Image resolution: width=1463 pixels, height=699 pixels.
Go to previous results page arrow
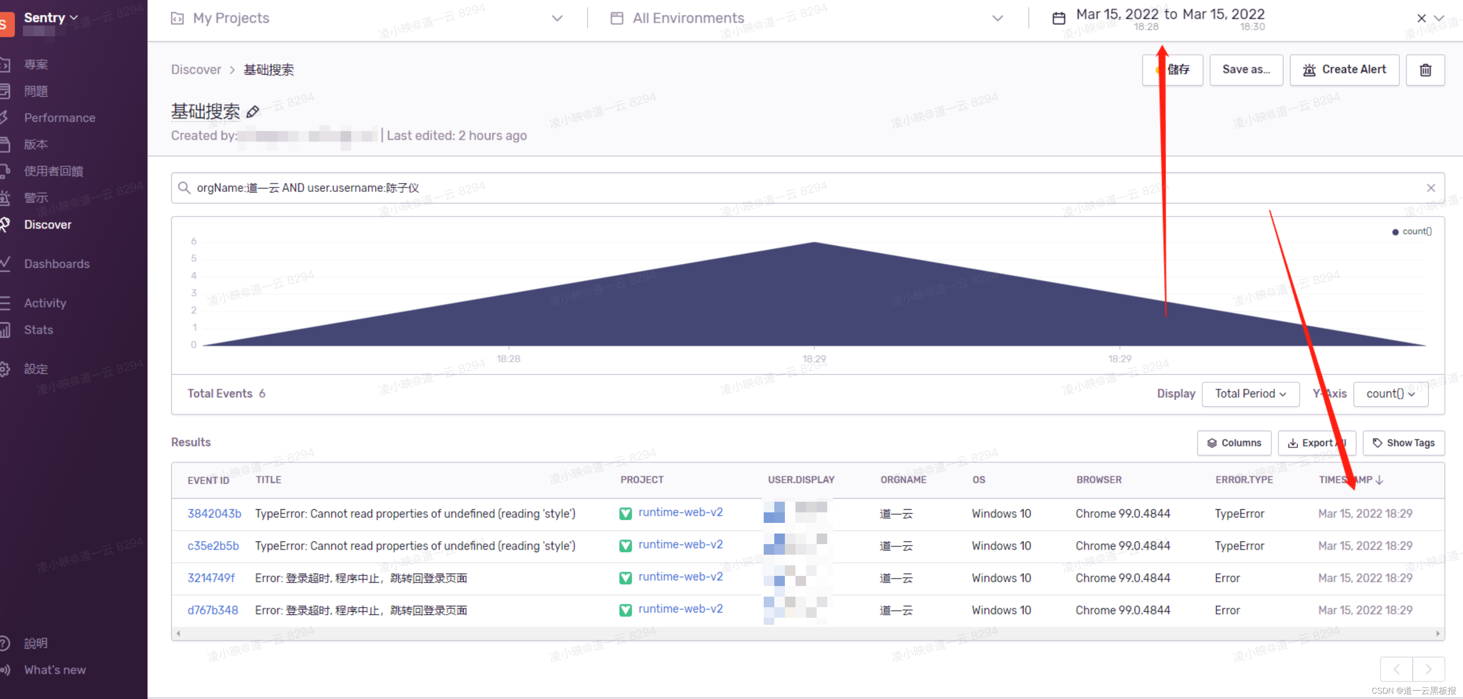[x=1396, y=669]
